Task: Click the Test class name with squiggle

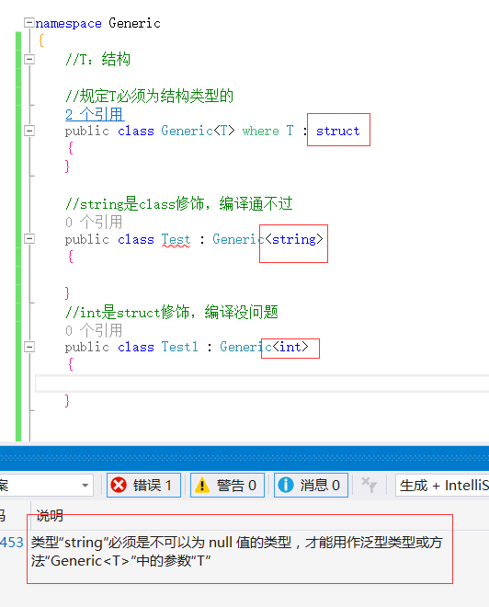Action: click(x=176, y=240)
